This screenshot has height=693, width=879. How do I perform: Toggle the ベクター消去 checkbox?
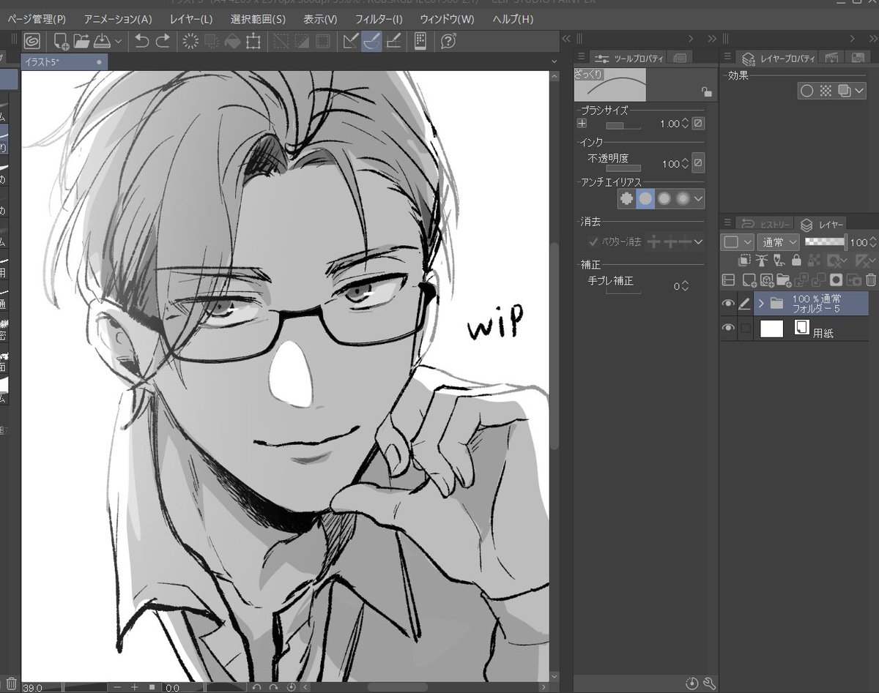pyautogui.click(x=593, y=241)
